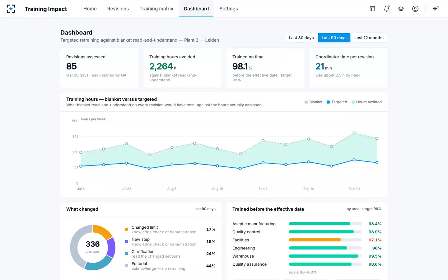Open the Settings tab
Screen dimensions: 448x280
click(x=229, y=9)
